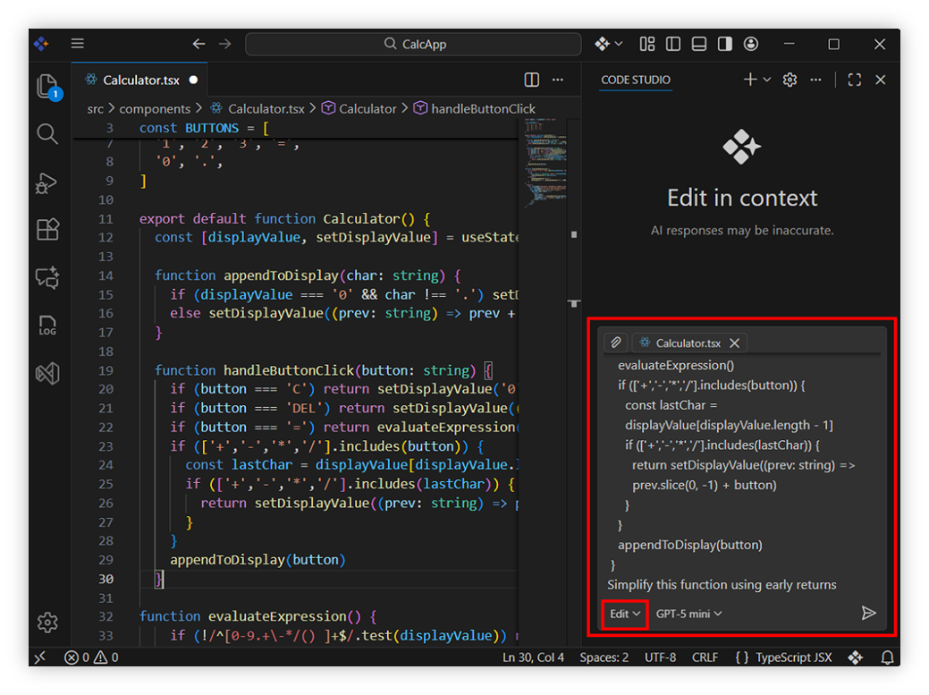Split the editor to the right
Image resolution: width=929 pixels, height=695 pixels.
(x=532, y=80)
